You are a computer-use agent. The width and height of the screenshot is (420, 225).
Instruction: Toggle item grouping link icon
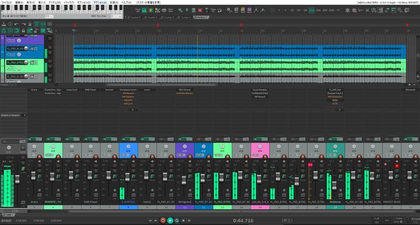pyautogui.click(x=43, y=24)
